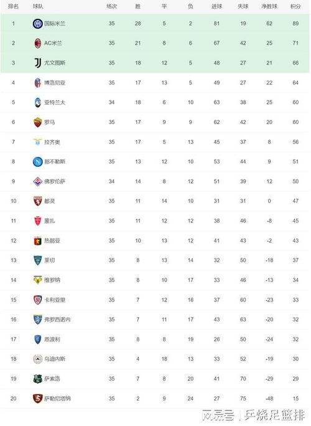Click the Roma (罗马) wolf crest
Screen dimensions: 311x426
pos(38,122)
